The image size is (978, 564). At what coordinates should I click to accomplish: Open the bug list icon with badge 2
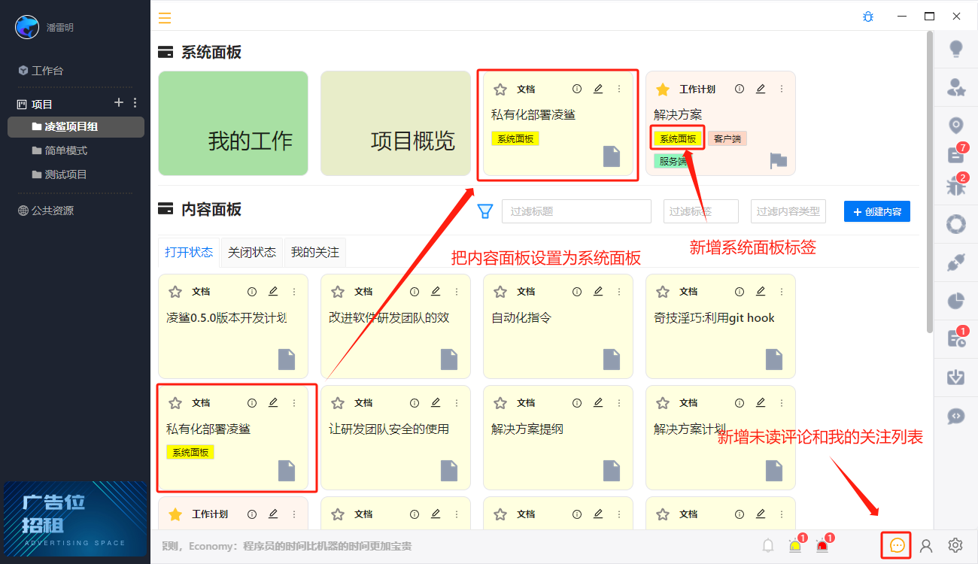pos(955,186)
